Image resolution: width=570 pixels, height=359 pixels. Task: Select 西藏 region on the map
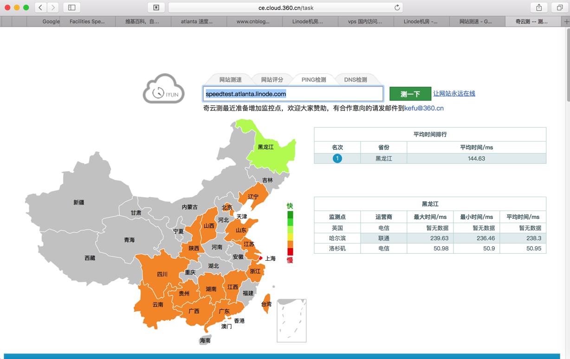coord(90,258)
